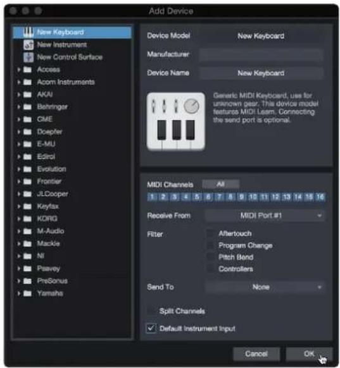Click the Device Model value New Keyboard
The width and height of the screenshot is (340, 368).
pyautogui.click(x=261, y=36)
